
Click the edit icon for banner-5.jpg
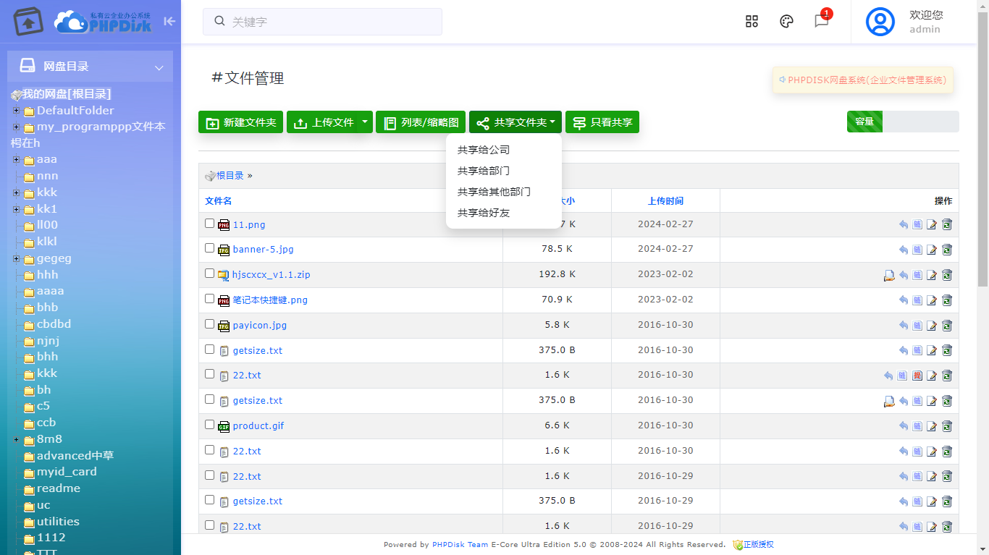click(932, 250)
